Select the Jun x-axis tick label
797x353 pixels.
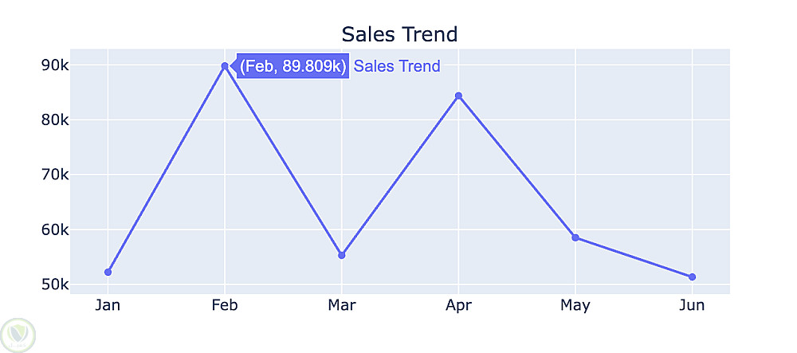[x=692, y=305]
